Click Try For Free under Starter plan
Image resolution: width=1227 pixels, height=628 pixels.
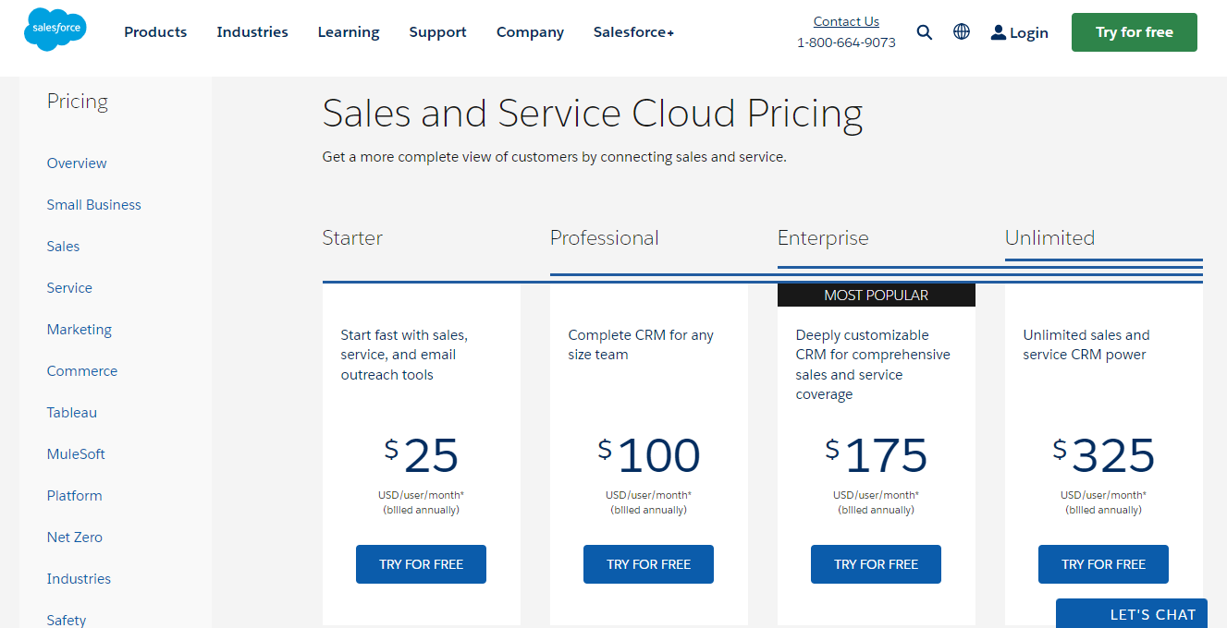pos(421,564)
